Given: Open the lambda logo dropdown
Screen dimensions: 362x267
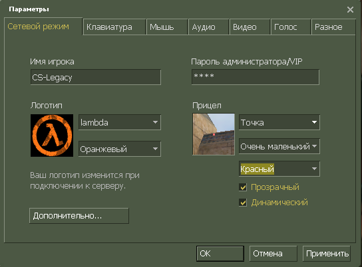Looking at the screenshot, I should click(x=120, y=122).
